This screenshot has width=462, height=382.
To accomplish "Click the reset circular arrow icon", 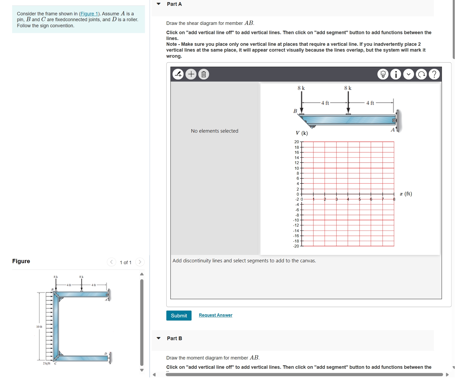I will 421,74.
